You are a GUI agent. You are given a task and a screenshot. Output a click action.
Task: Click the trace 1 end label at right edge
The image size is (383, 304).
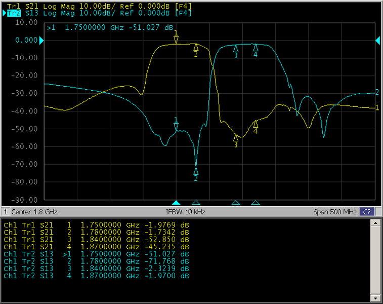[x=377, y=107]
